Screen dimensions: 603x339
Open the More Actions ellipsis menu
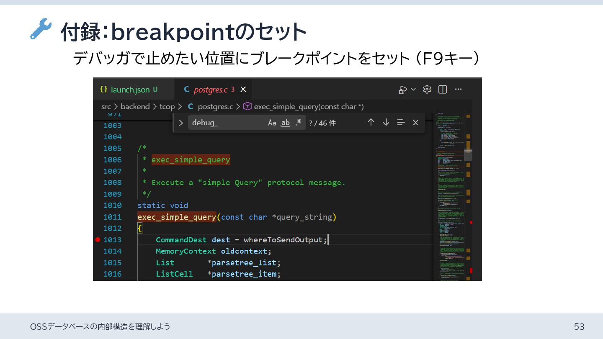tap(458, 89)
